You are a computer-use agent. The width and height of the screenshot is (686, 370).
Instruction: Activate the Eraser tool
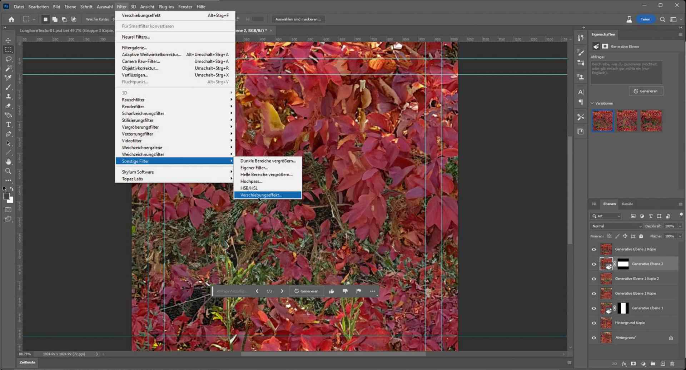[8, 106]
